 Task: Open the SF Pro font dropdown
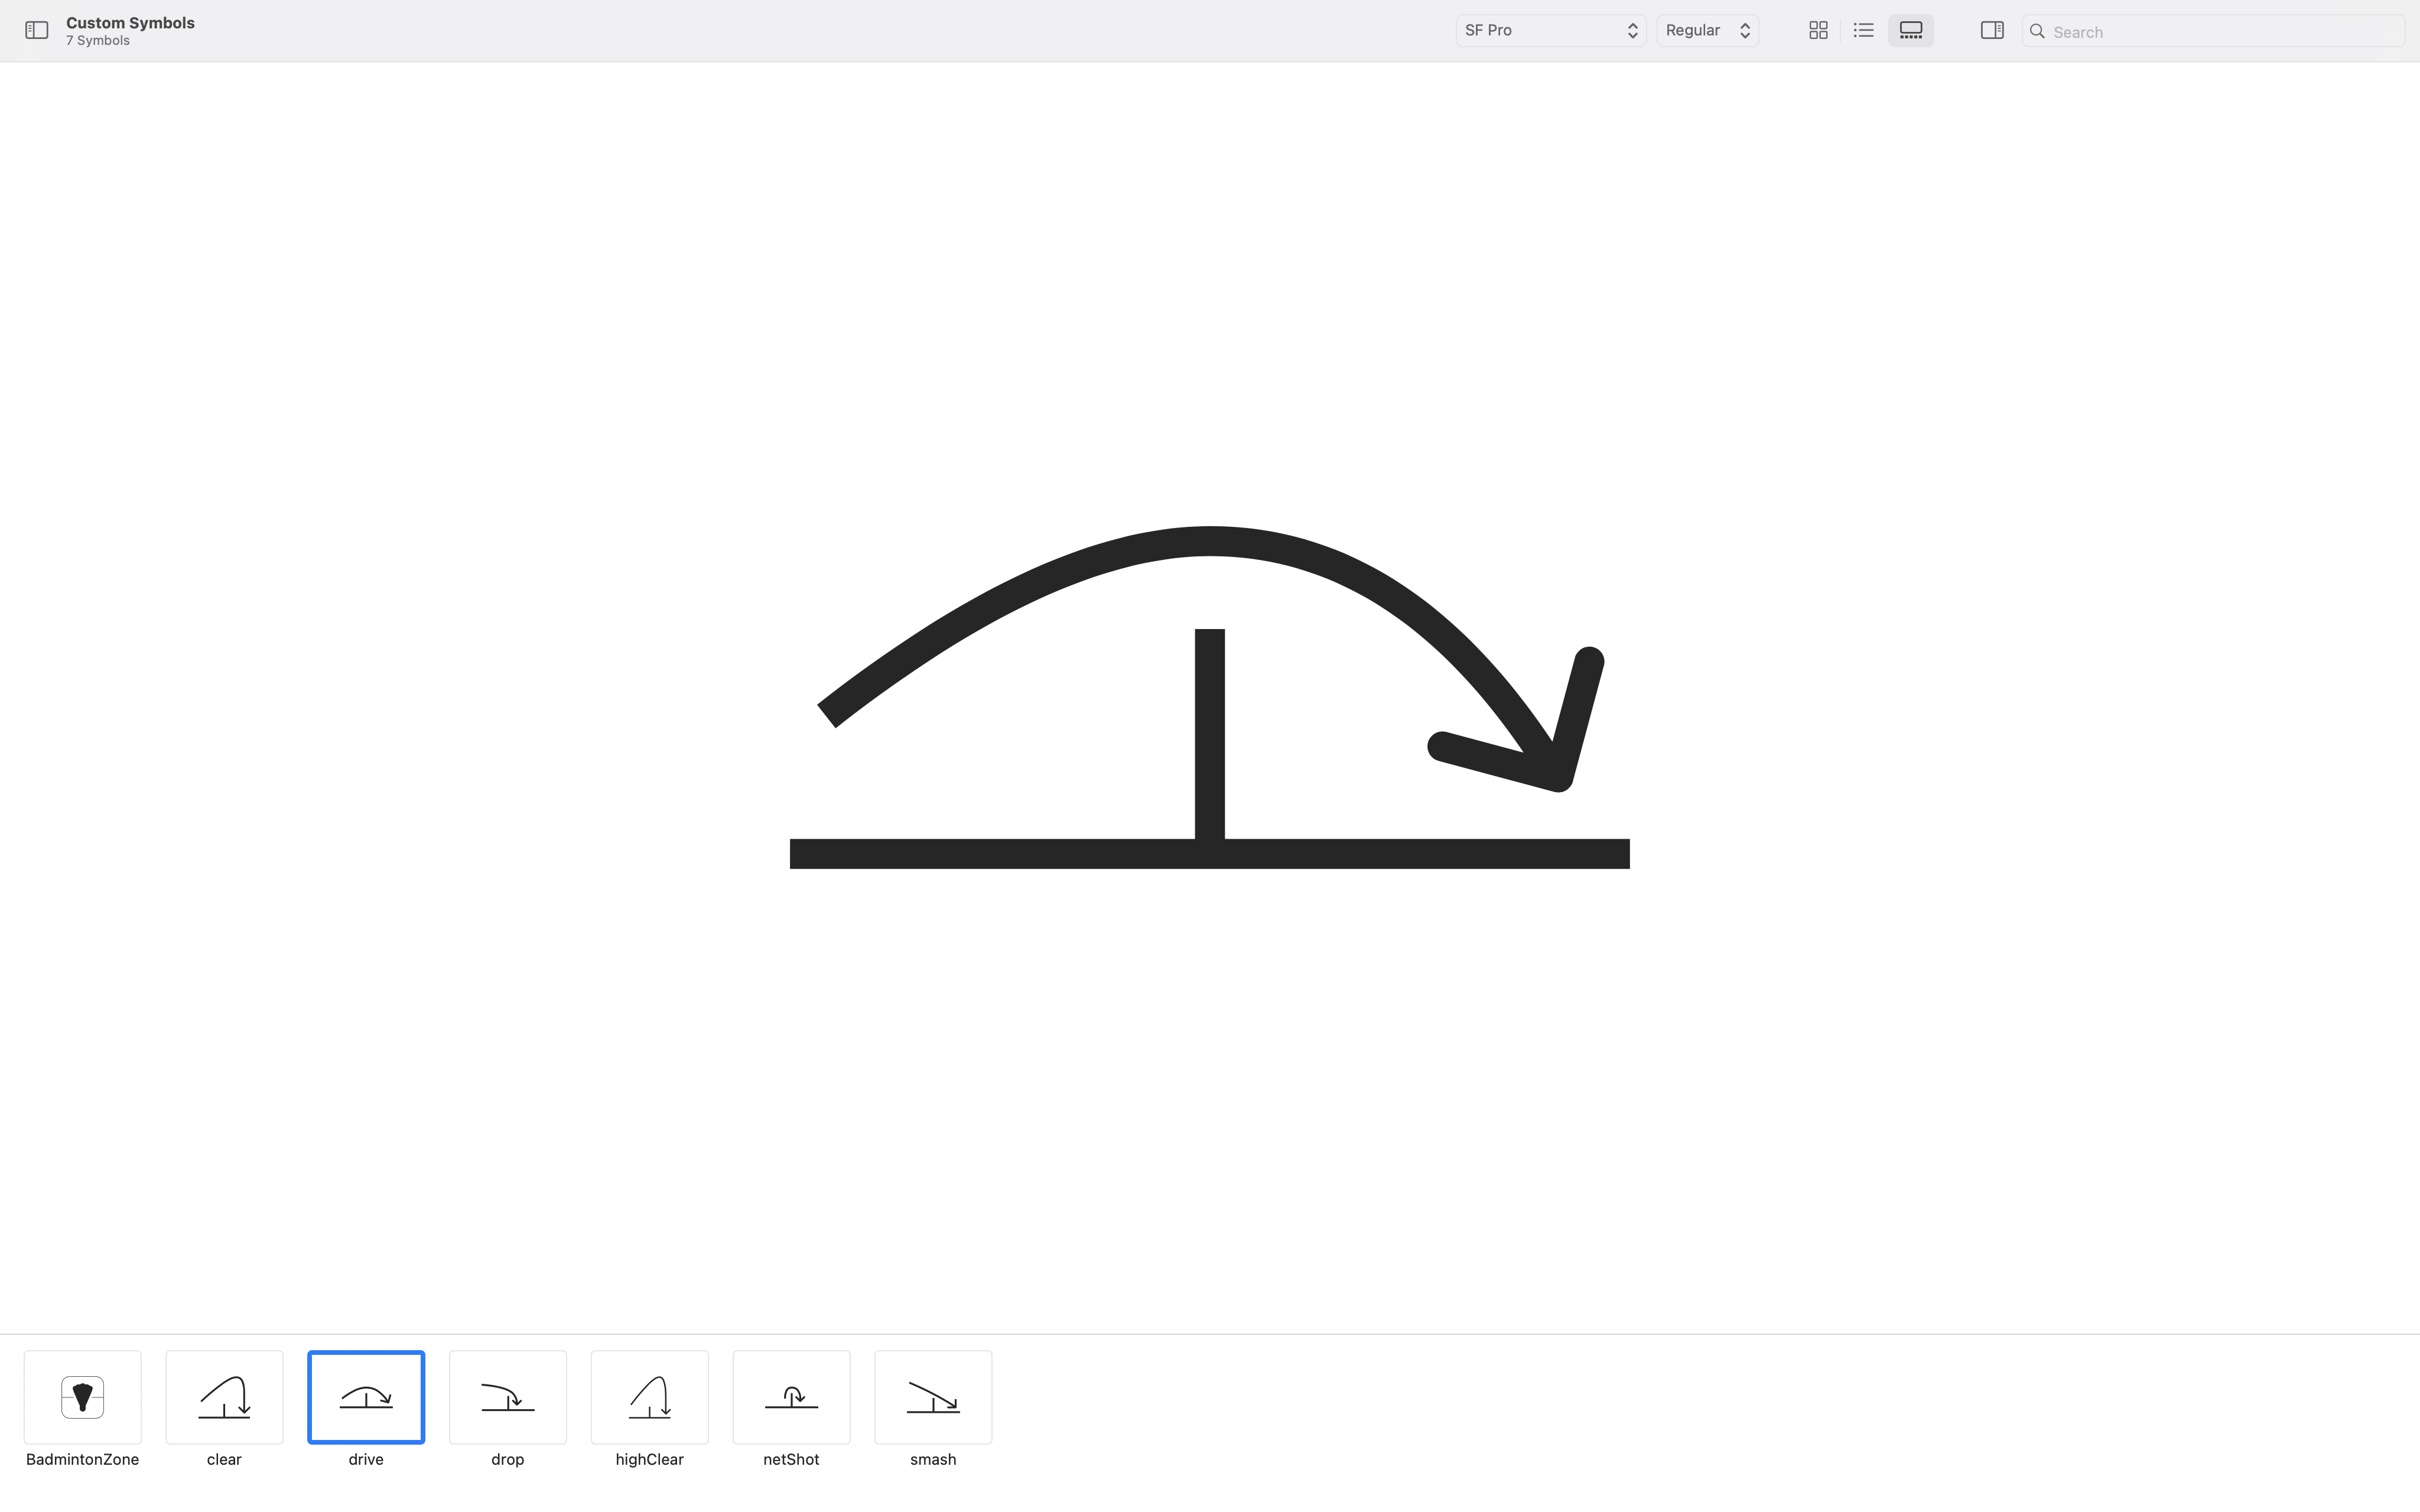(x=1550, y=31)
